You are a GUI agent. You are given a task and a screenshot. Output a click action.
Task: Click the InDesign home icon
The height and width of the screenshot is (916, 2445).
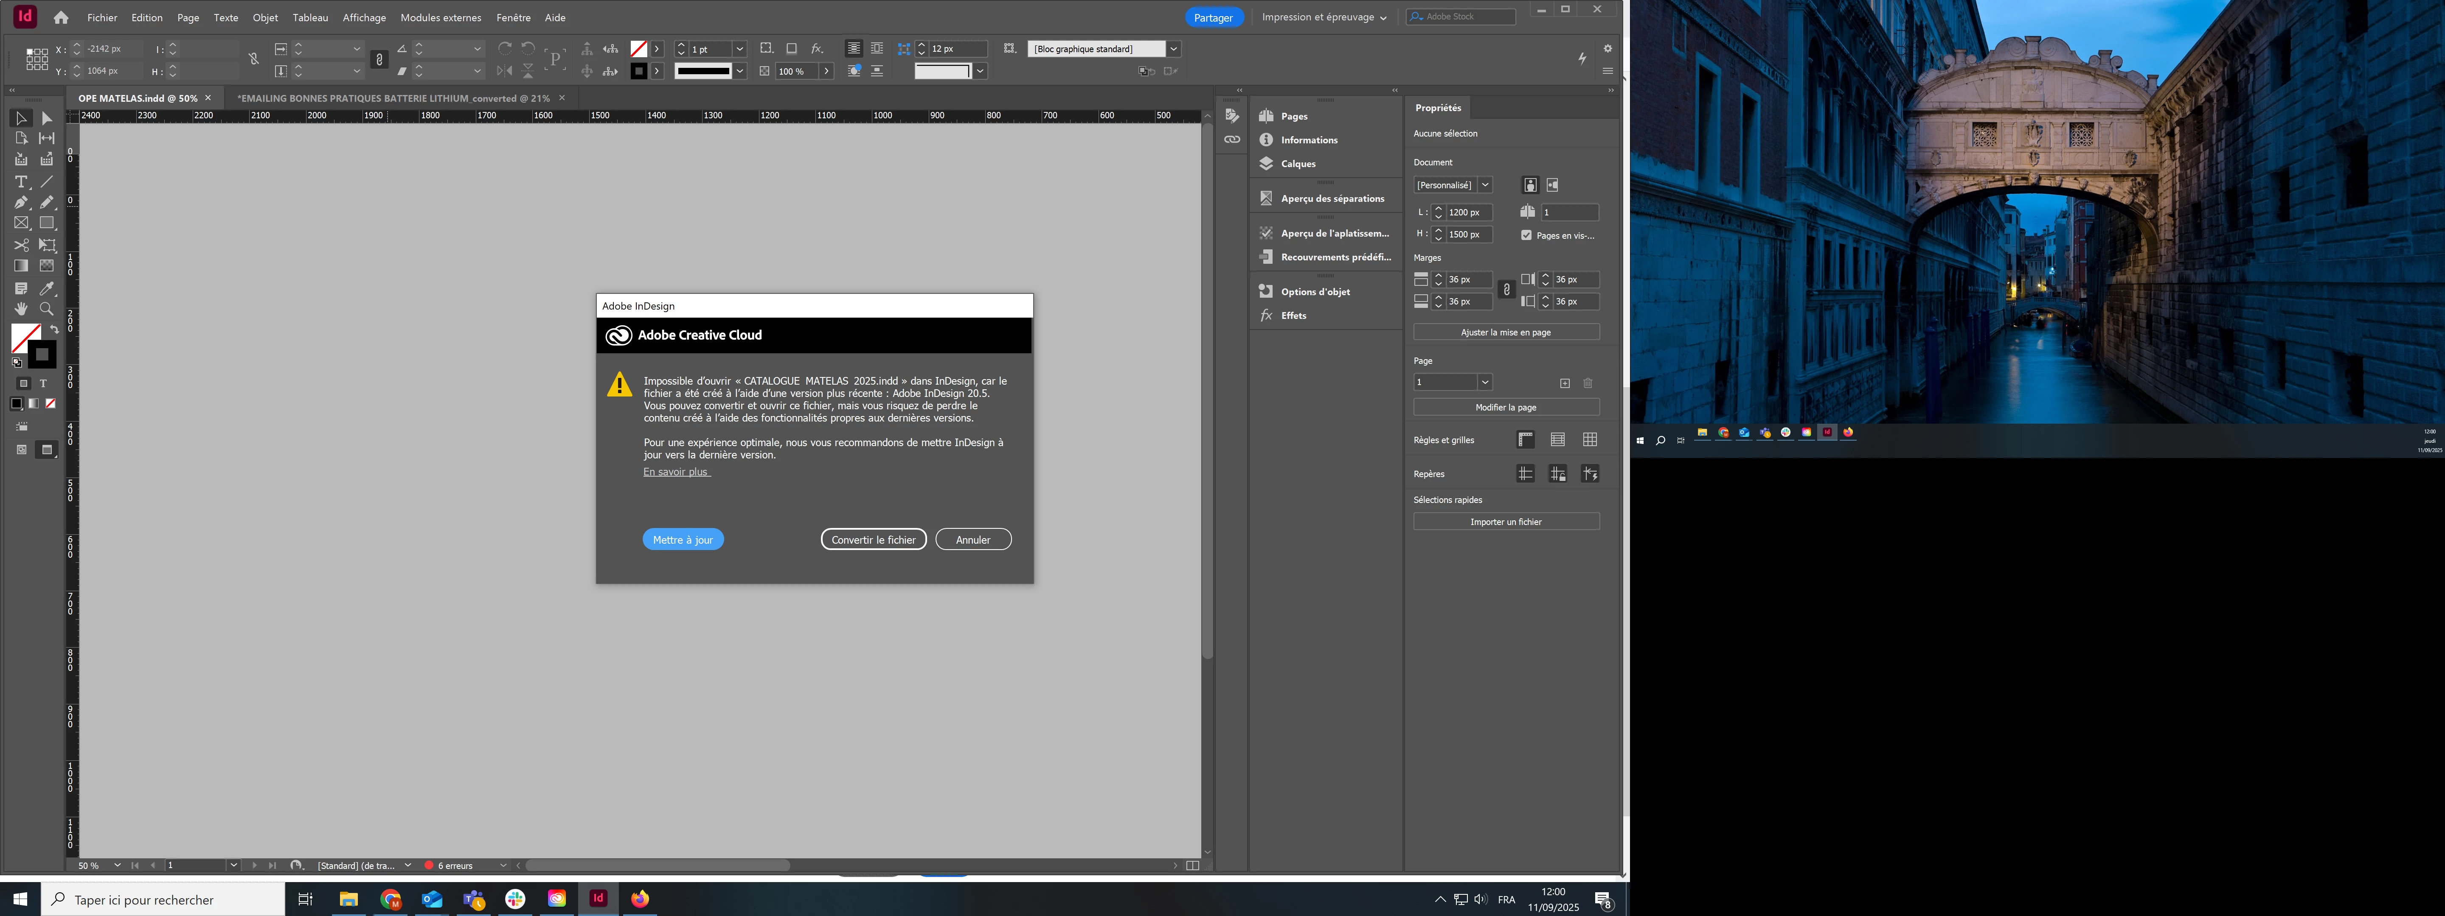61,17
